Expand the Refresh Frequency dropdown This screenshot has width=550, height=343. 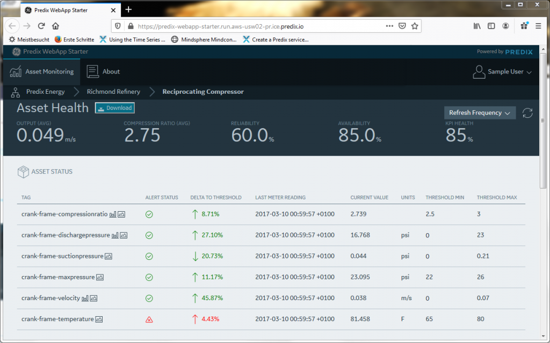pyautogui.click(x=480, y=113)
